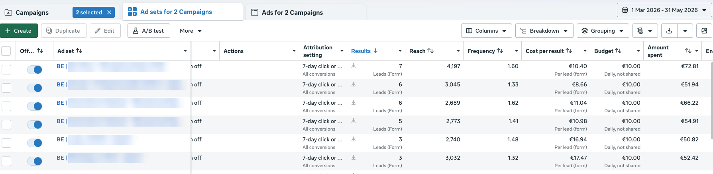Screen dimensions: 713x174
Task: Click the Results descending sort arrow
Action: pyautogui.click(x=375, y=51)
